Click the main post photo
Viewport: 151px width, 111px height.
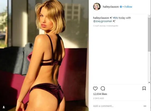pyautogui.click(x=44, y=56)
